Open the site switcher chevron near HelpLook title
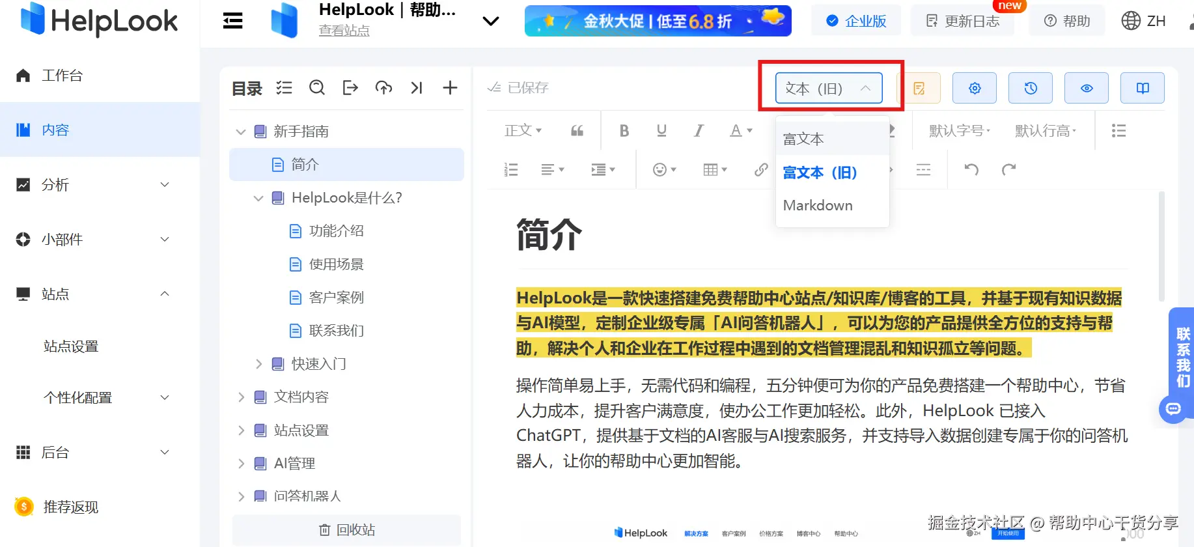The width and height of the screenshot is (1194, 547). (x=490, y=21)
